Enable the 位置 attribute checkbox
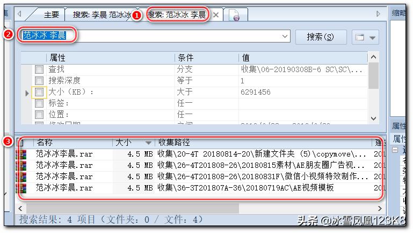Image resolution: width=413 pixels, height=233 pixels. pos(39,115)
